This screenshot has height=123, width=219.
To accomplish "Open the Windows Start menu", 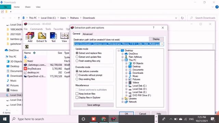I will (5, 119).
